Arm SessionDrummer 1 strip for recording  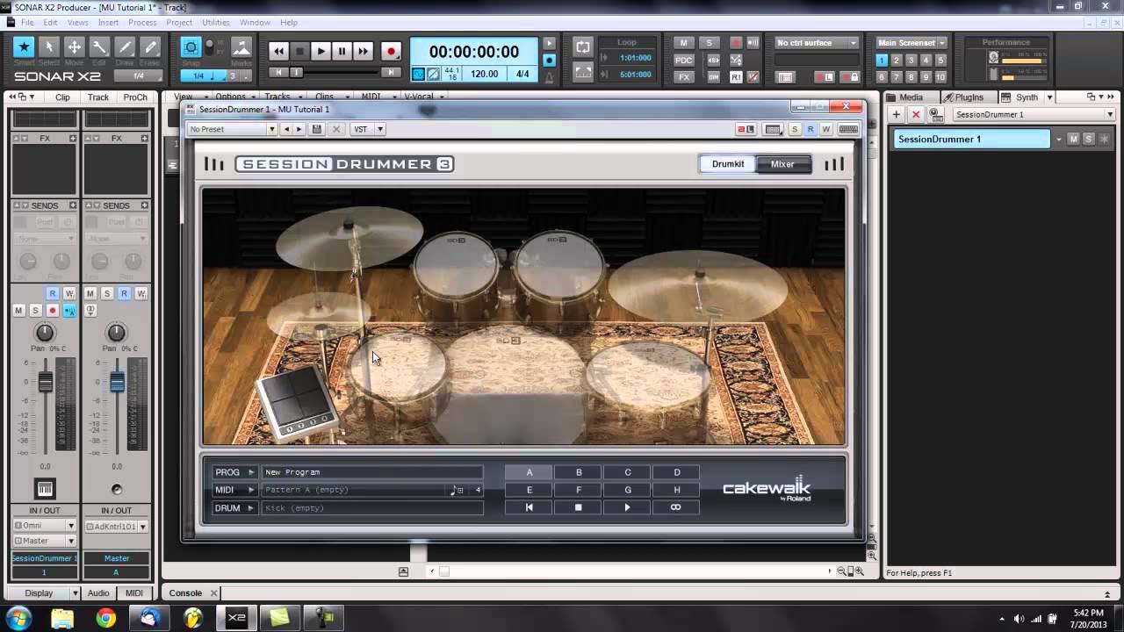(52, 311)
